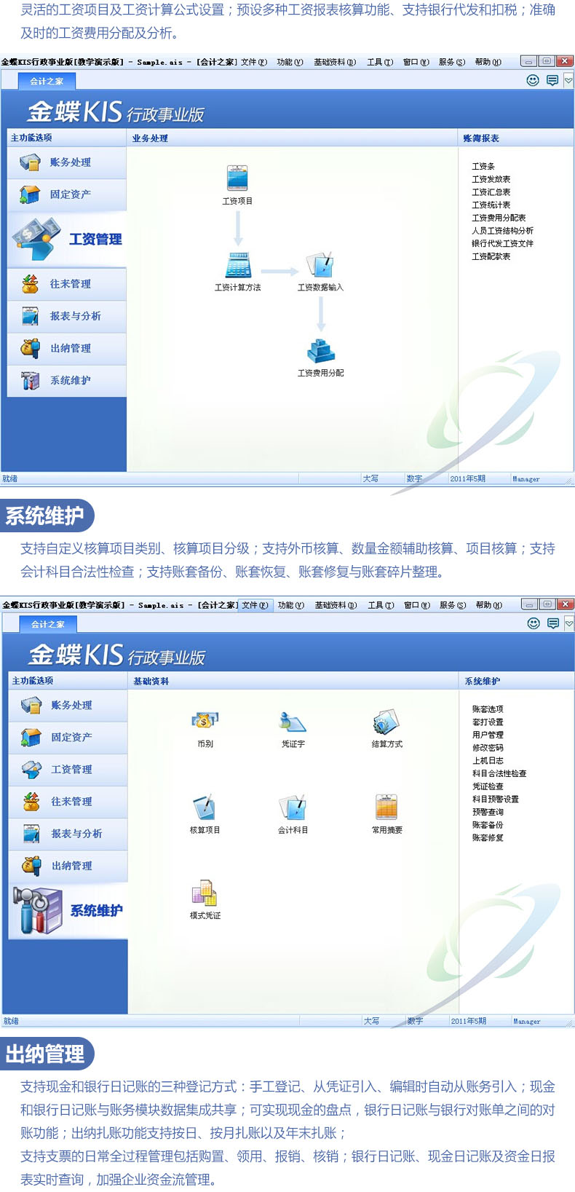
Task: Open the 工资配款表 link
Action: 491,256
